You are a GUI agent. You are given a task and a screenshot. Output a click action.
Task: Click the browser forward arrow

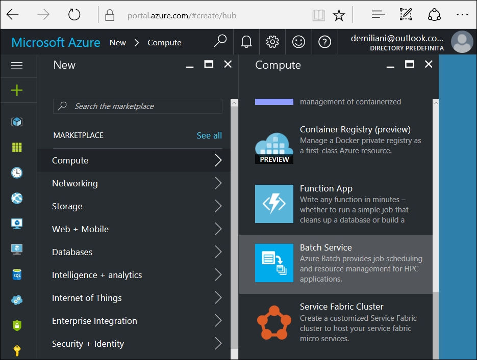pos(43,15)
